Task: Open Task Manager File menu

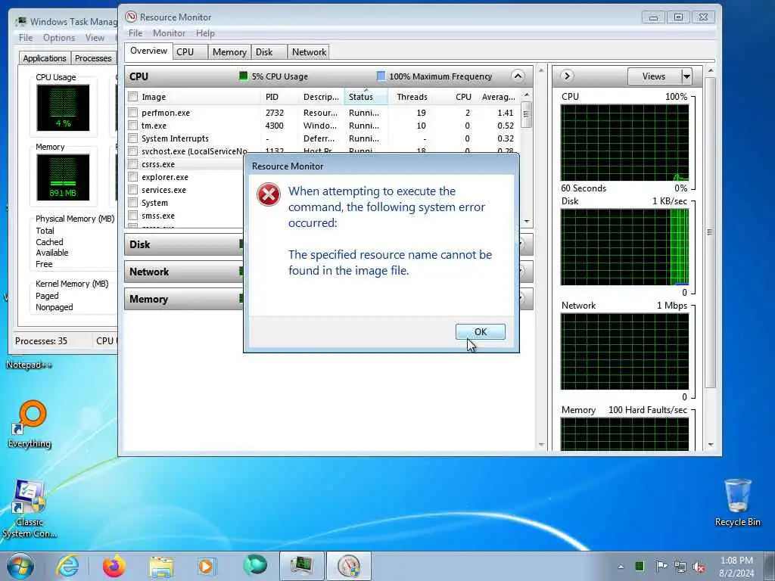Action: 26,38
